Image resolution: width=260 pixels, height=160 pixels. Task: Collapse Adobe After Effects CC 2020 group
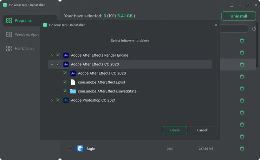(52, 64)
